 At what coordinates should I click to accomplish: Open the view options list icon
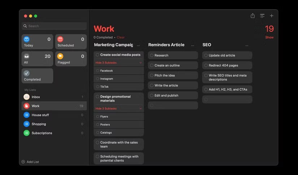[x=262, y=16]
